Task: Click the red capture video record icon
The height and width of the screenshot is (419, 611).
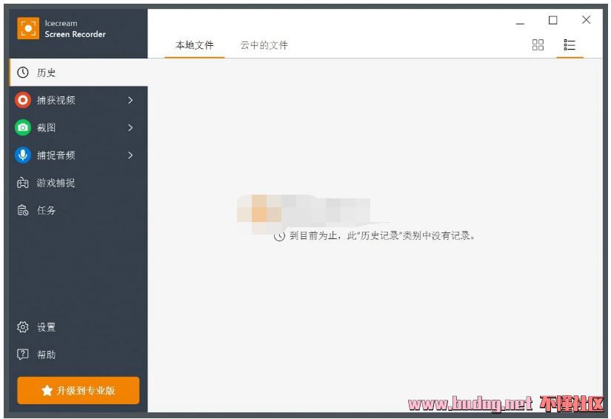Action: click(23, 100)
